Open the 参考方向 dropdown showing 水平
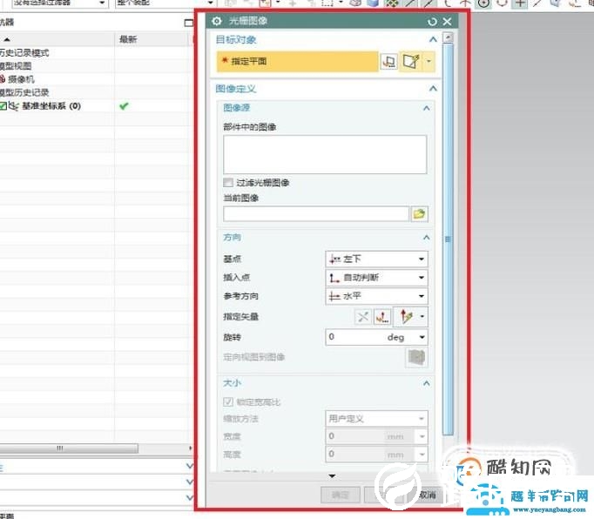The height and width of the screenshot is (519, 594). (x=376, y=296)
